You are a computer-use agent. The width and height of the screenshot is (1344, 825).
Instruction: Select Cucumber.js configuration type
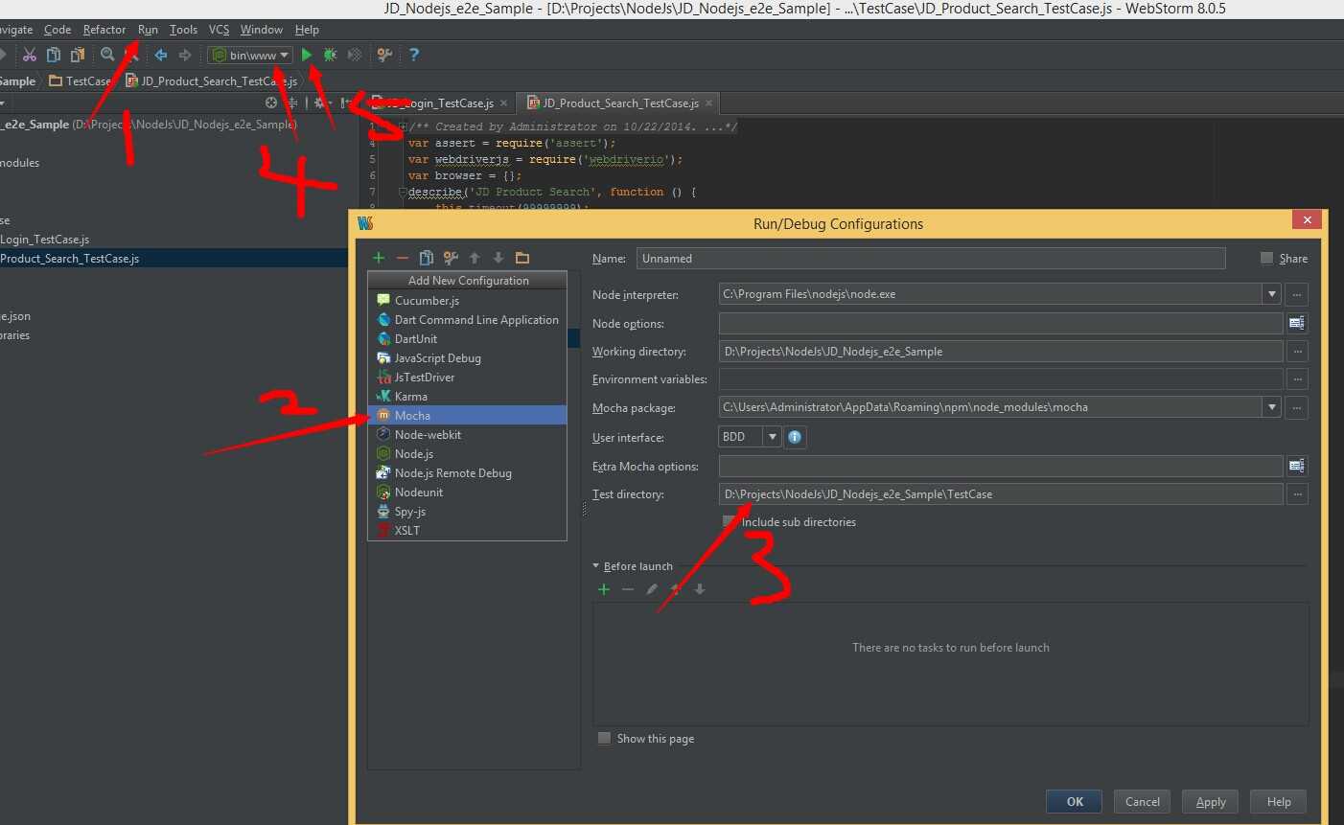coord(468,300)
